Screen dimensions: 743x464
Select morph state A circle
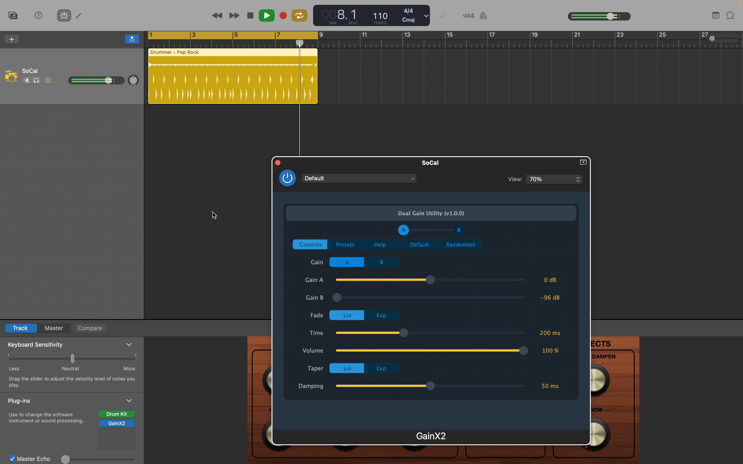[x=403, y=230]
